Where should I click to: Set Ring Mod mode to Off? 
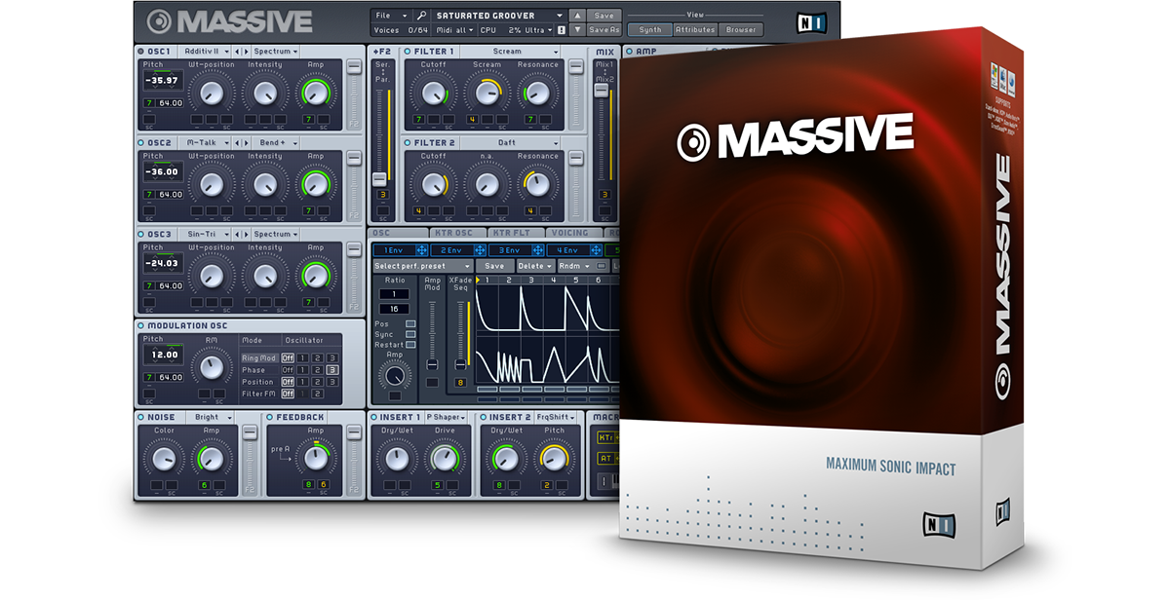[x=288, y=357]
